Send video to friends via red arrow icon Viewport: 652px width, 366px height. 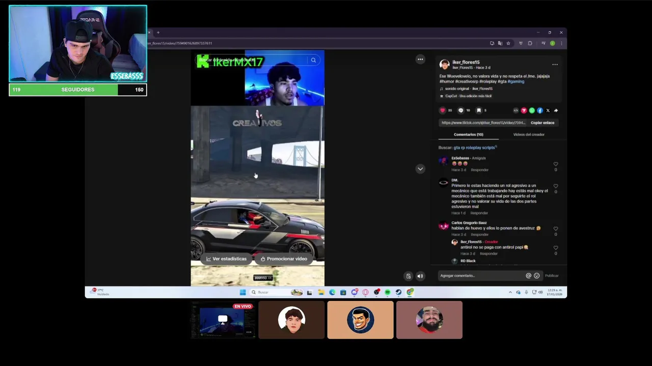[x=524, y=110]
